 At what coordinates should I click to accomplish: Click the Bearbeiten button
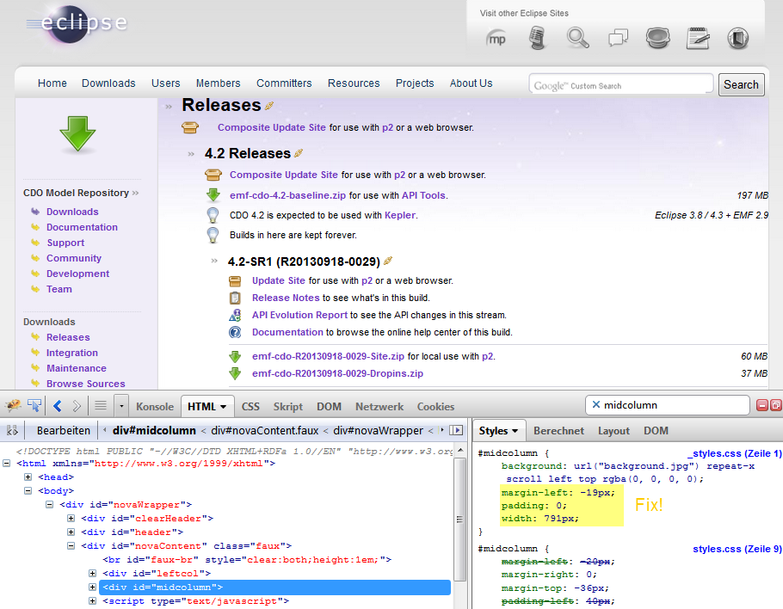64,430
